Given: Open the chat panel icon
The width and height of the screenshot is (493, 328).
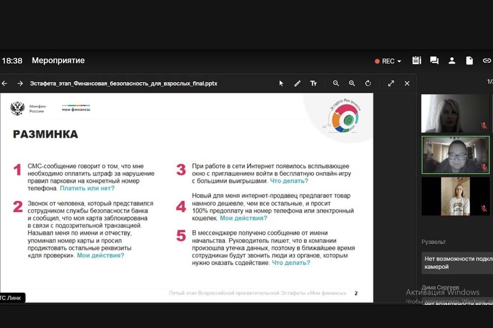Looking at the screenshot, I should pyautogui.click(x=434, y=60).
